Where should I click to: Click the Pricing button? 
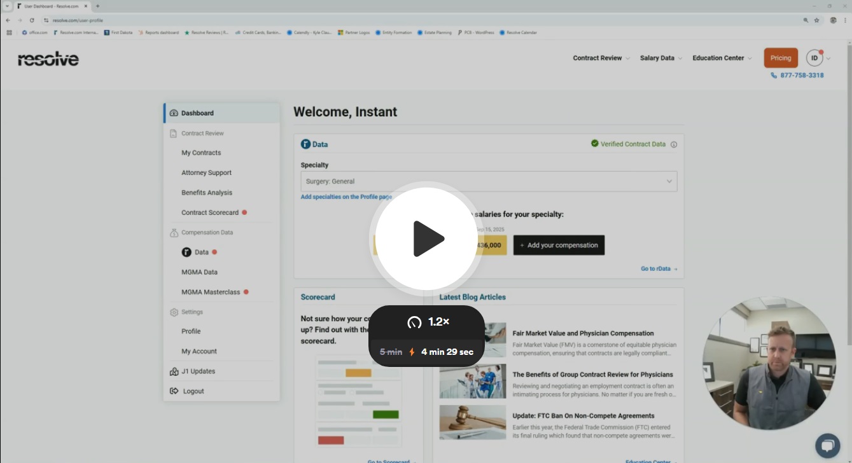pyautogui.click(x=781, y=58)
